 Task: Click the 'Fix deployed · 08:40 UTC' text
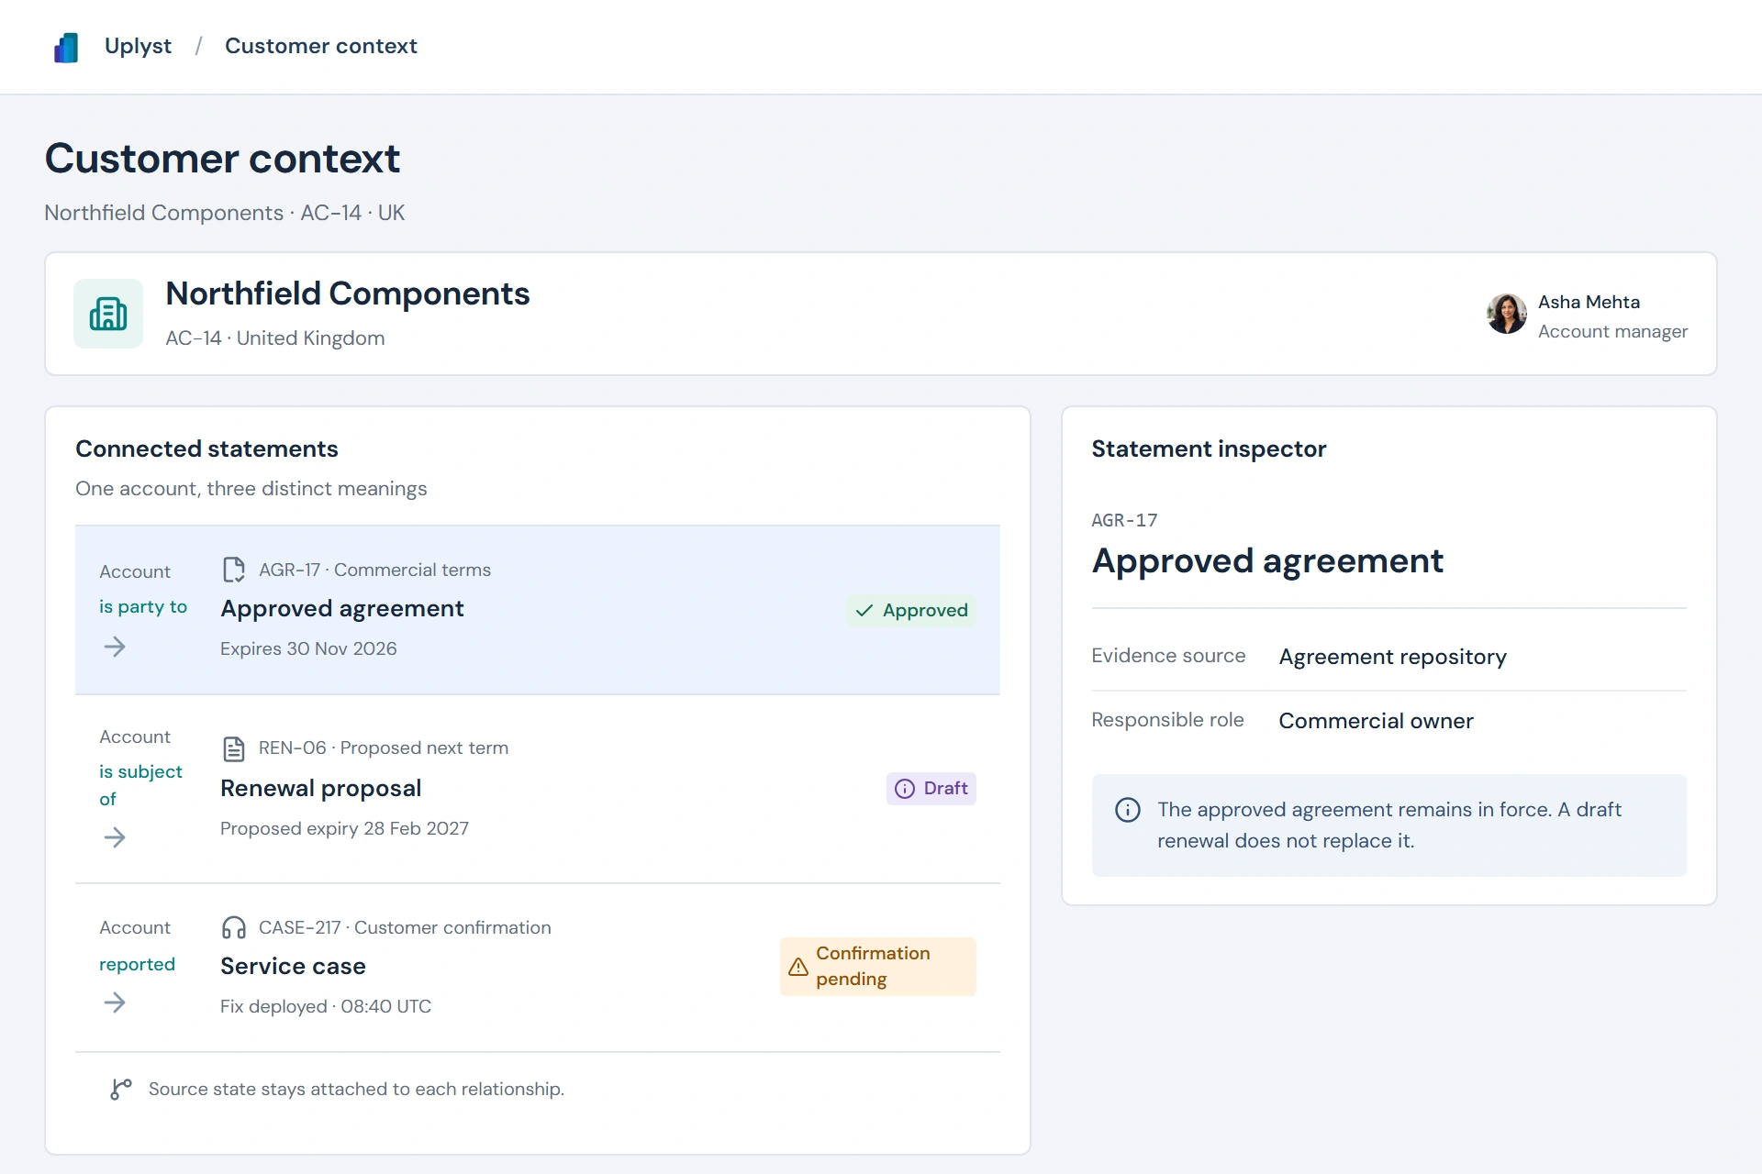[326, 1006]
